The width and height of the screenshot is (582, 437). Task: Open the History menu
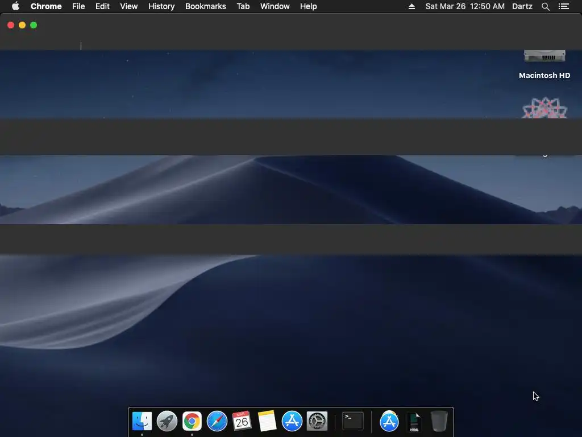click(x=161, y=6)
